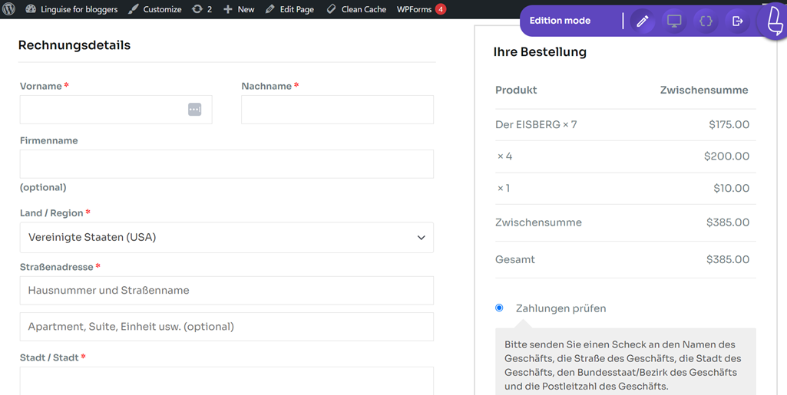
Task: Click the Gesamt total label
Action: tap(515, 260)
